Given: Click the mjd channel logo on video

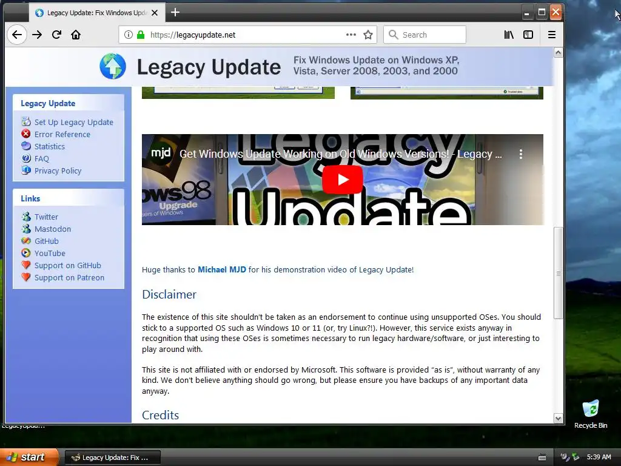Looking at the screenshot, I should click(x=161, y=152).
